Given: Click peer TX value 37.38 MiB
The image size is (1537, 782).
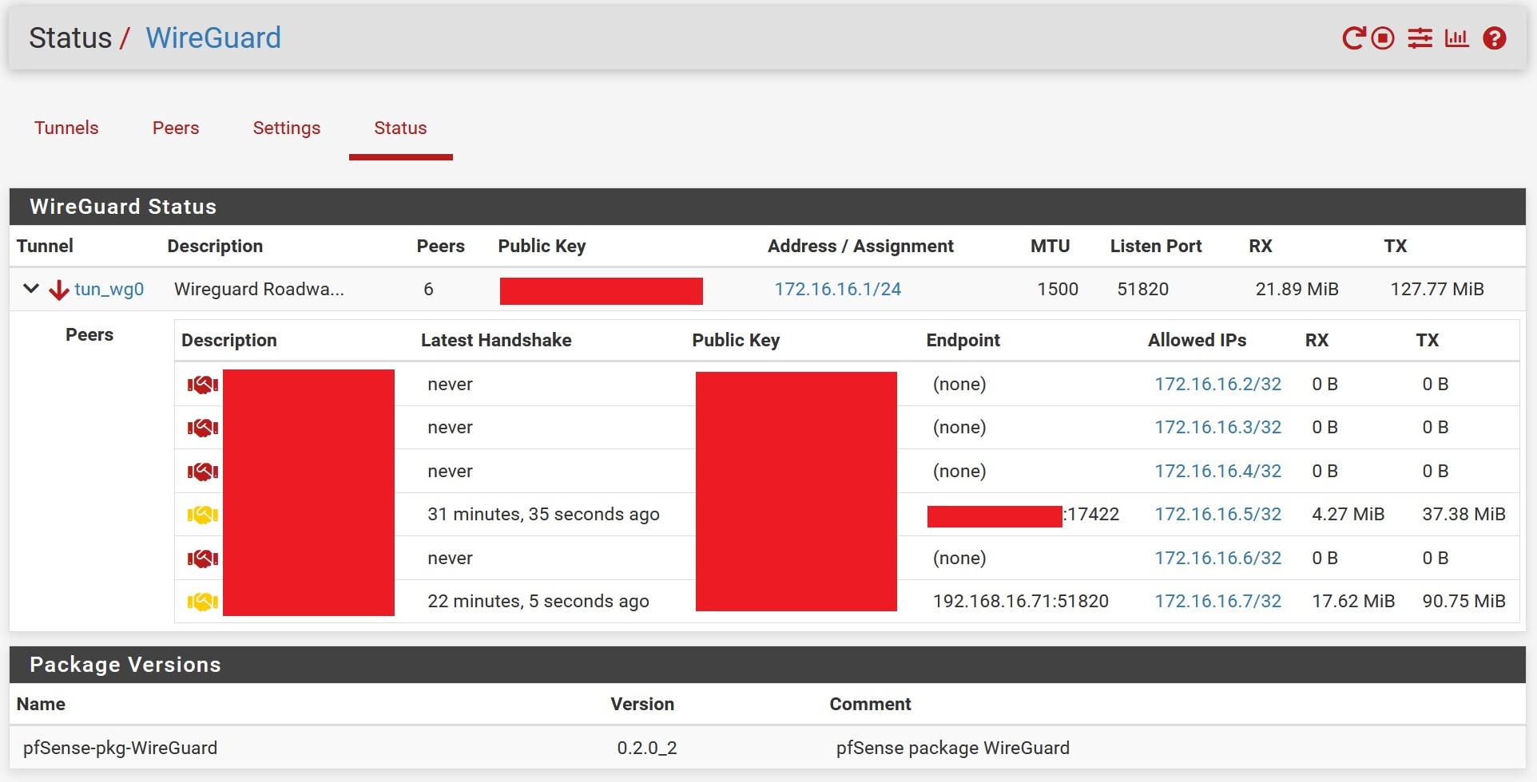Looking at the screenshot, I should pyautogui.click(x=1464, y=514).
